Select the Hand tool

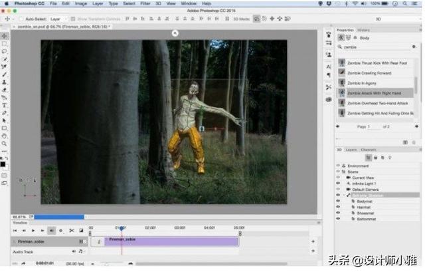pyautogui.click(x=5, y=136)
